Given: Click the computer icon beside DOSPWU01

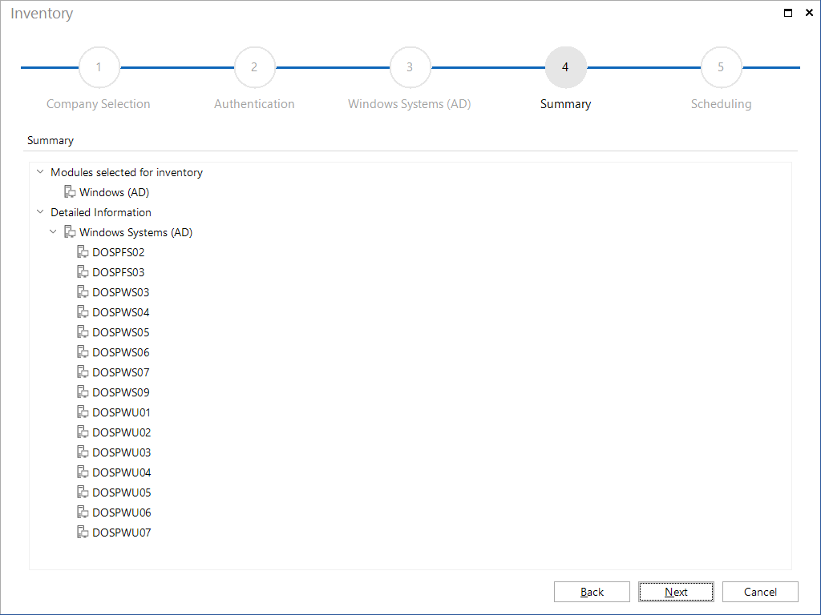Looking at the screenshot, I should [83, 412].
